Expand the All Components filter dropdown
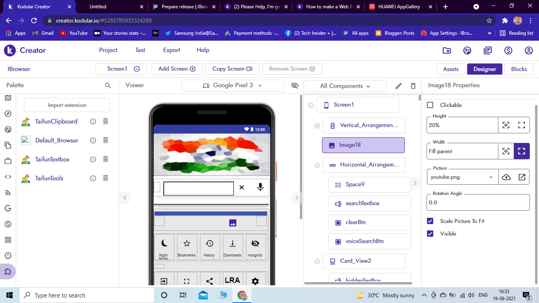This screenshot has height=303, width=539. point(345,86)
